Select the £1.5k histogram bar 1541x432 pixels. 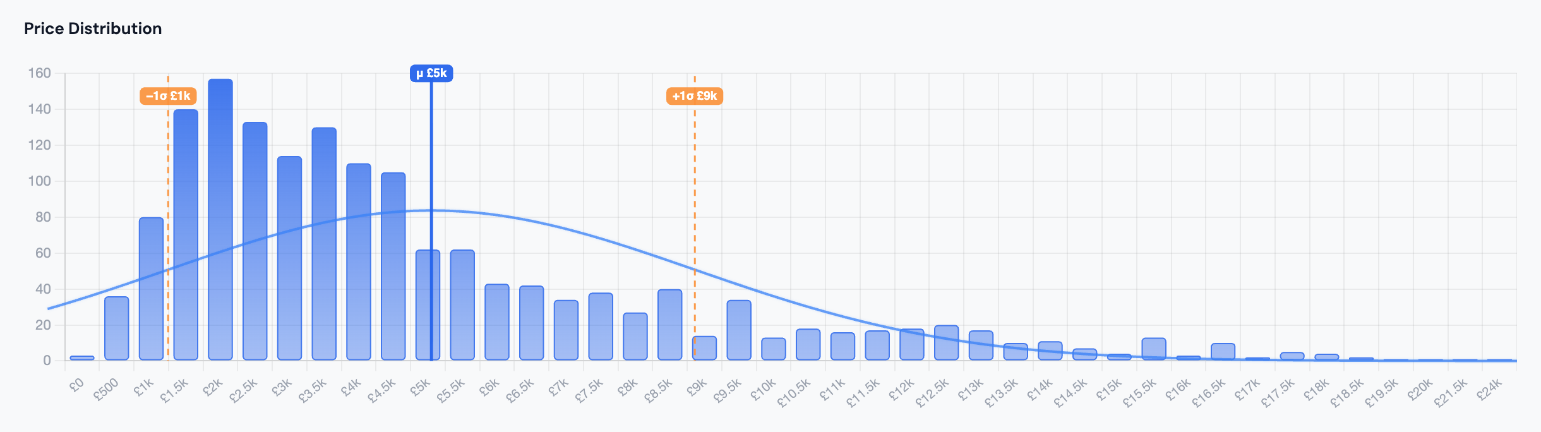186,235
